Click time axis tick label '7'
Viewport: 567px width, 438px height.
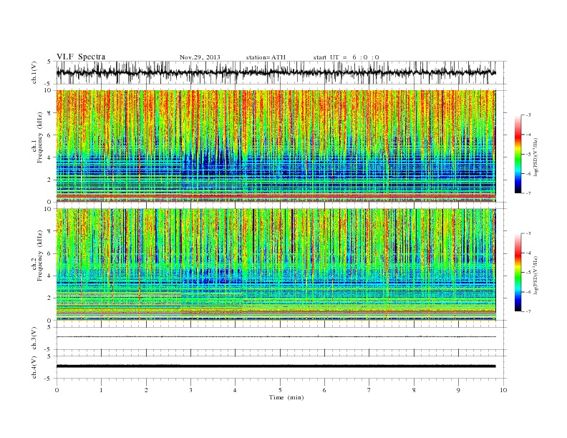pyautogui.click(x=369, y=390)
